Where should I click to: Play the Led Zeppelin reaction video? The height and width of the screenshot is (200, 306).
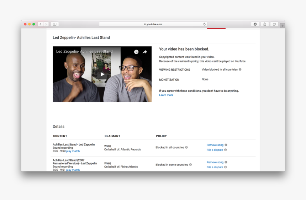pos(102,74)
